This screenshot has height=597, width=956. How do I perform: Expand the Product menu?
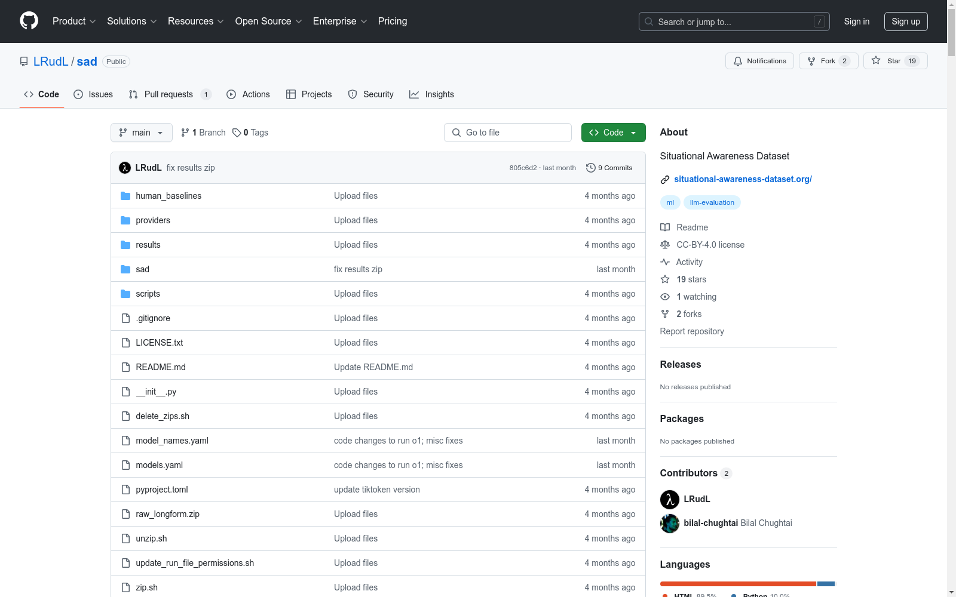74,21
